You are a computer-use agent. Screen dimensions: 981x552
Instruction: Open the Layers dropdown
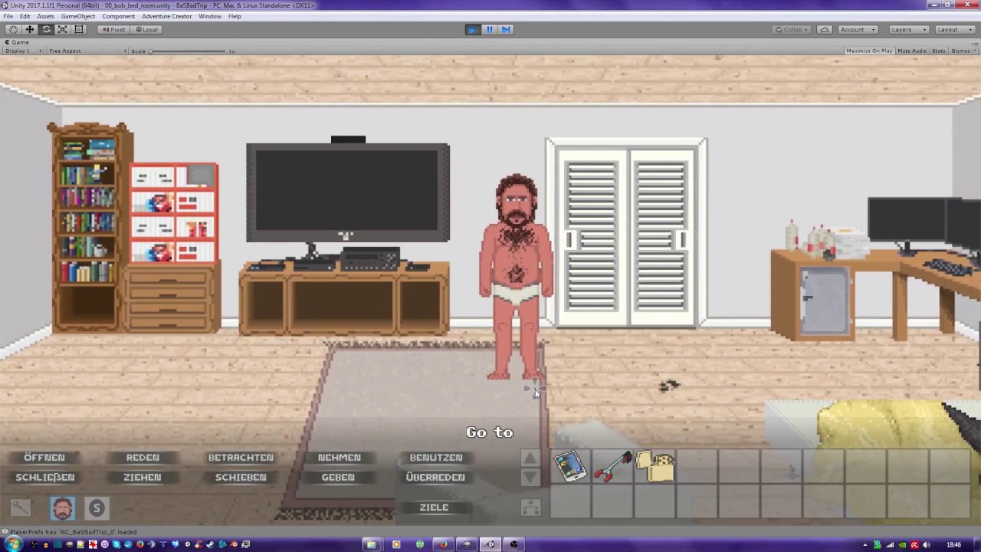coord(908,29)
